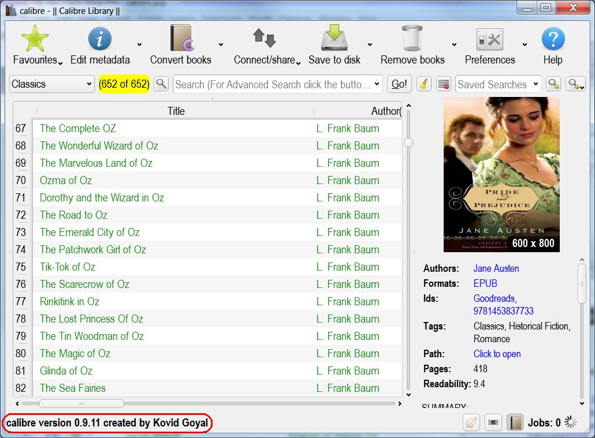Toggle search highlighting list icon
The image size is (595, 438).
point(443,84)
